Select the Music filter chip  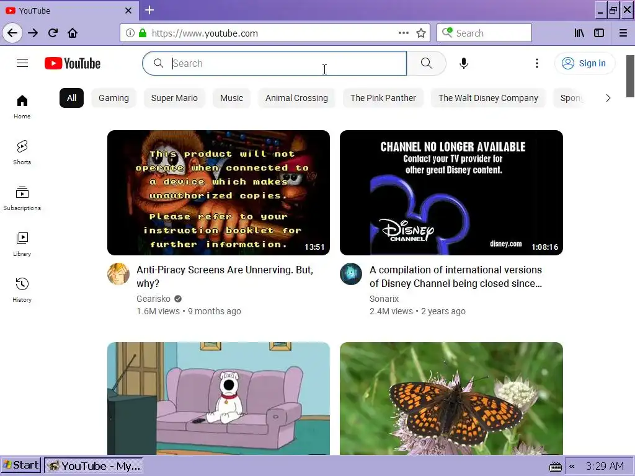232,98
